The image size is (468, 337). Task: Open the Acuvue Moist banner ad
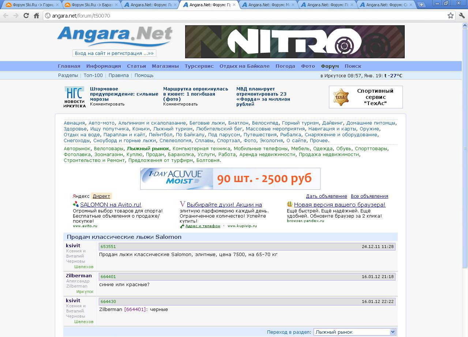(230, 179)
